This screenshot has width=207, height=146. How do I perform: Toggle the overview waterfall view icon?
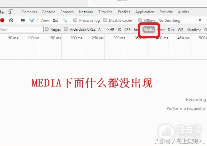(64, 20)
